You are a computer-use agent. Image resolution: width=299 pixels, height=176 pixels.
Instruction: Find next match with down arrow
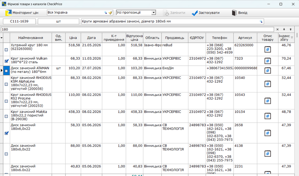click(x=284, y=29)
